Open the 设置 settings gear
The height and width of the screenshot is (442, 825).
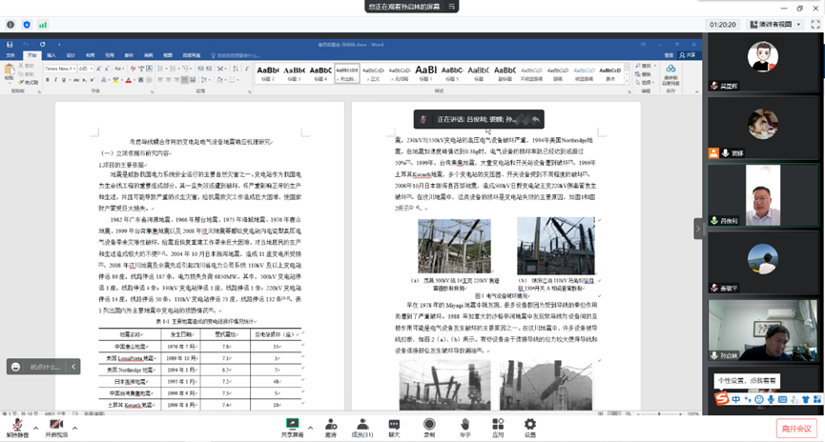click(529, 424)
